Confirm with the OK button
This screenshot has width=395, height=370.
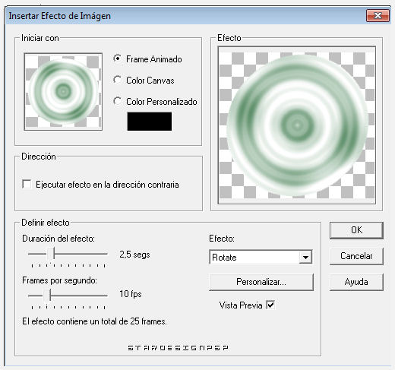tap(356, 230)
